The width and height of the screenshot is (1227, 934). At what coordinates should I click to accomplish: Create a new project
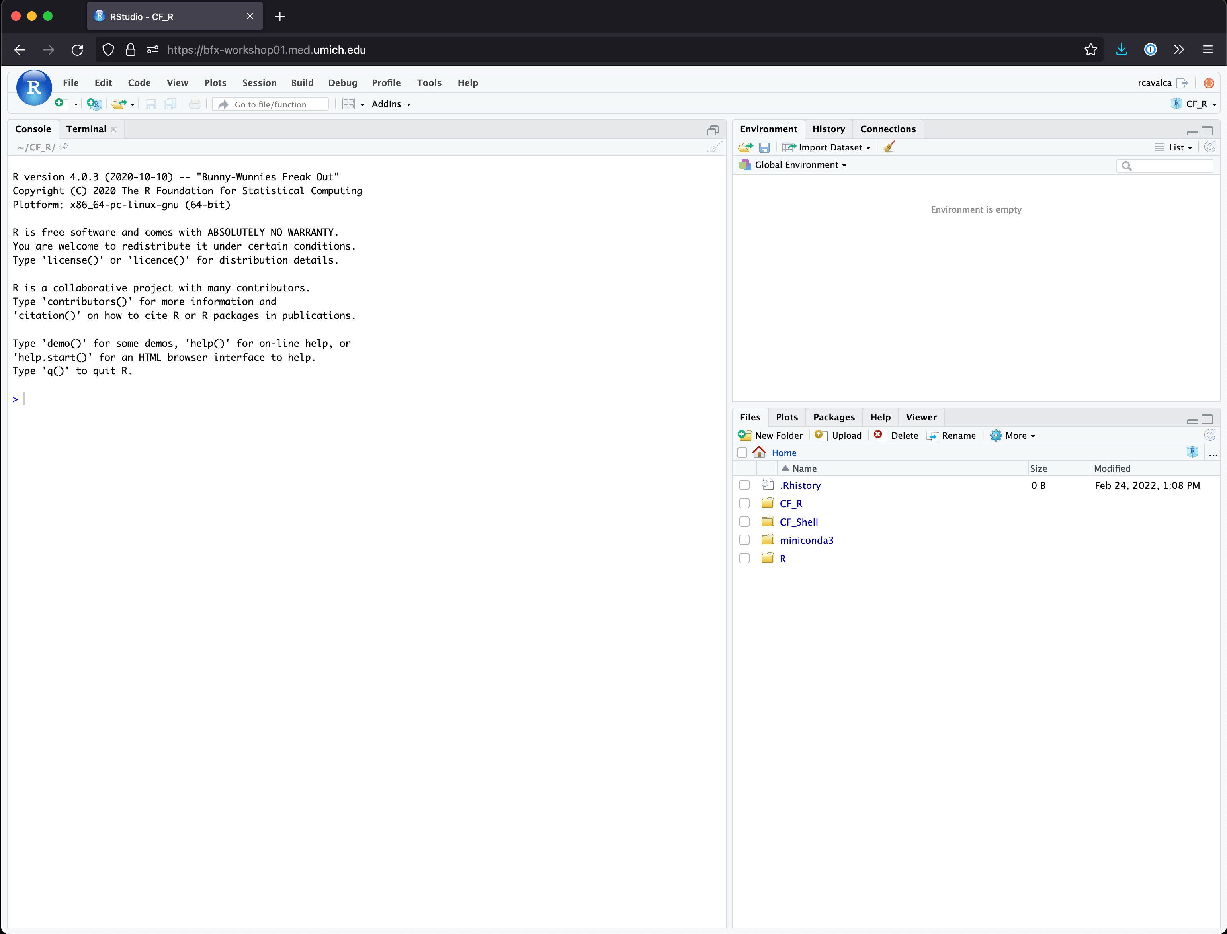[x=94, y=104]
